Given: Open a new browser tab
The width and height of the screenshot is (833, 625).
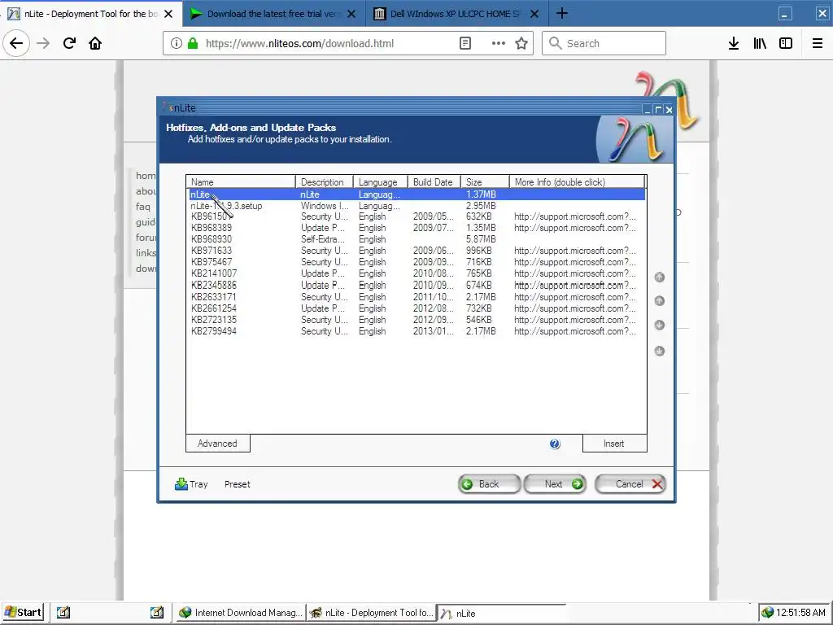Looking at the screenshot, I should point(561,13).
